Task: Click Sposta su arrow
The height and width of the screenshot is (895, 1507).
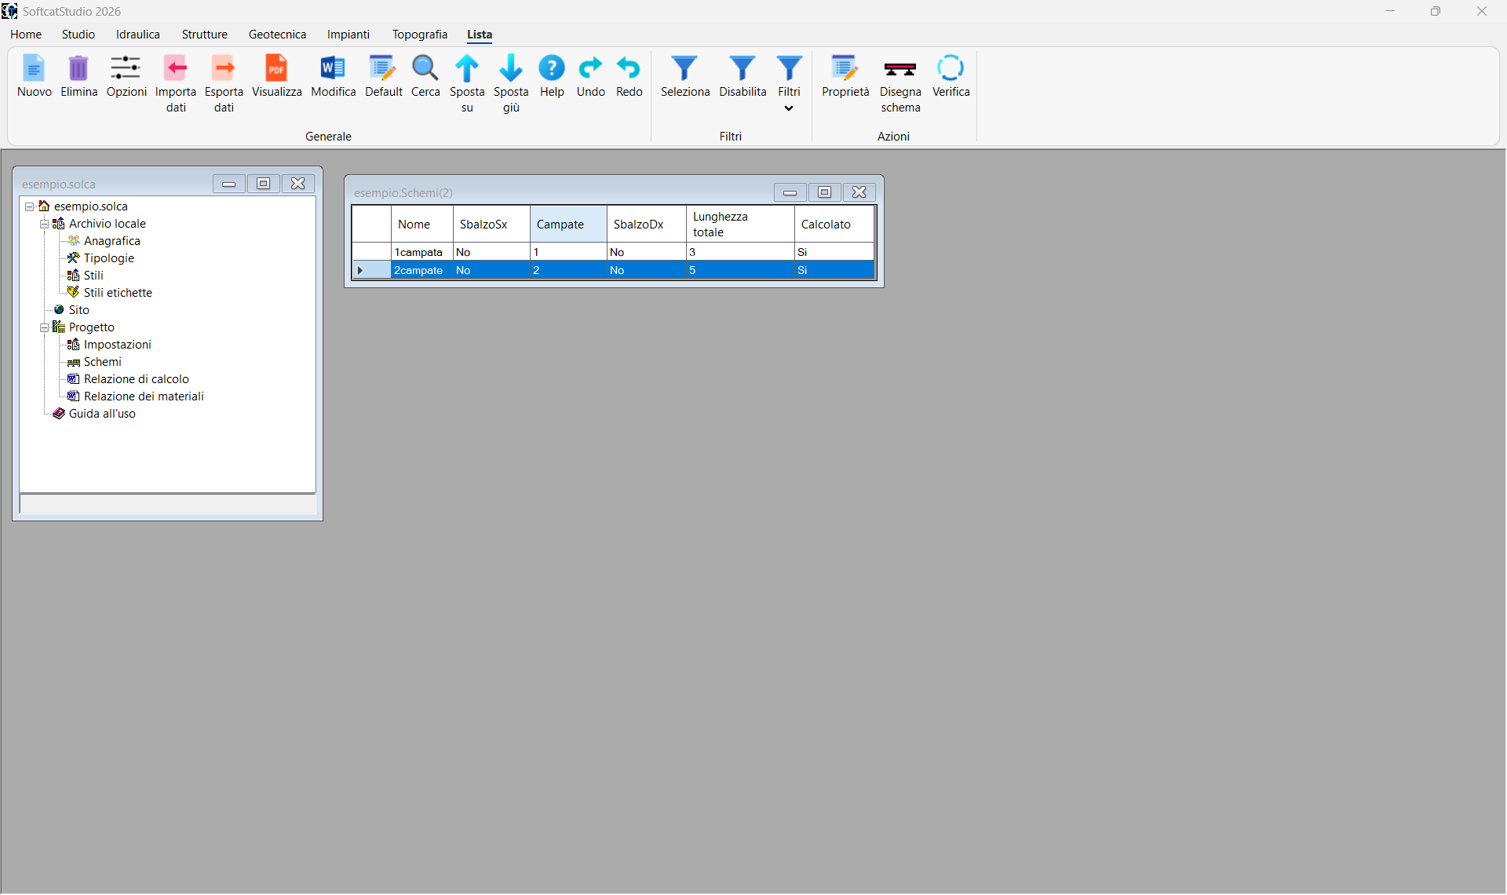Action: [x=467, y=68]
